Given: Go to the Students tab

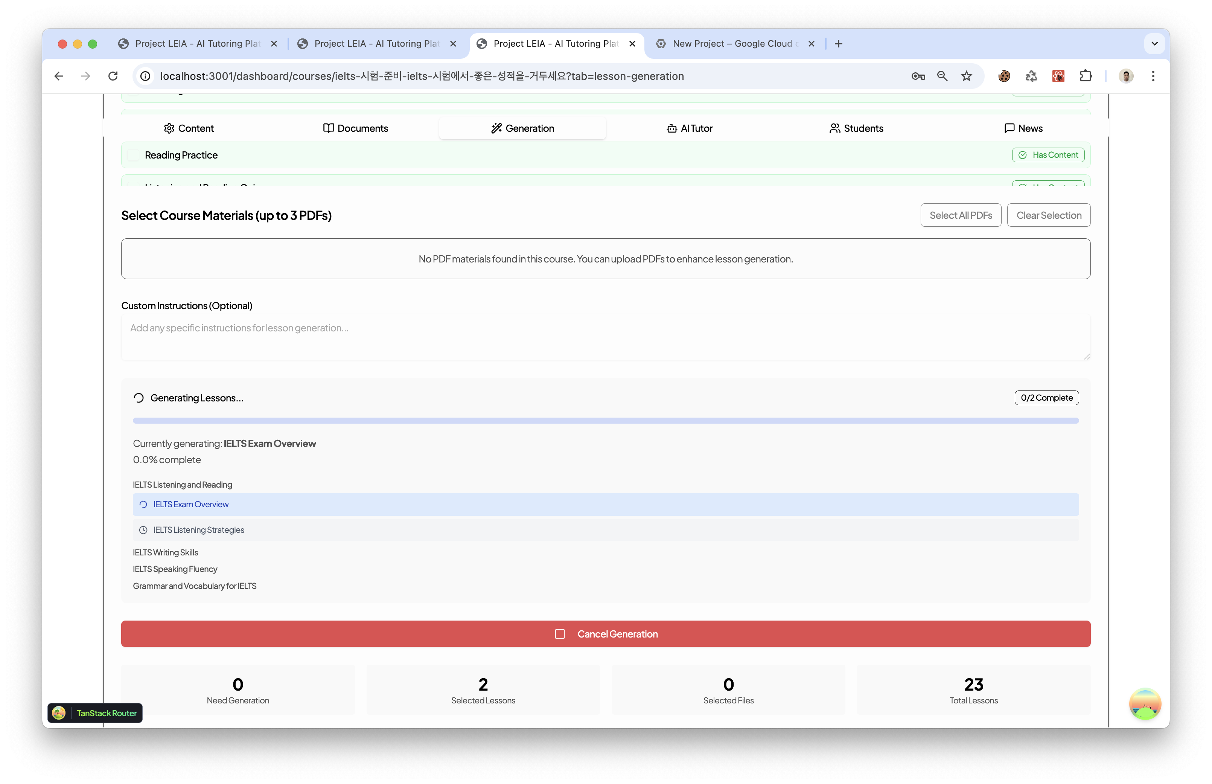Looking at the screenshot, I should 856,128.
